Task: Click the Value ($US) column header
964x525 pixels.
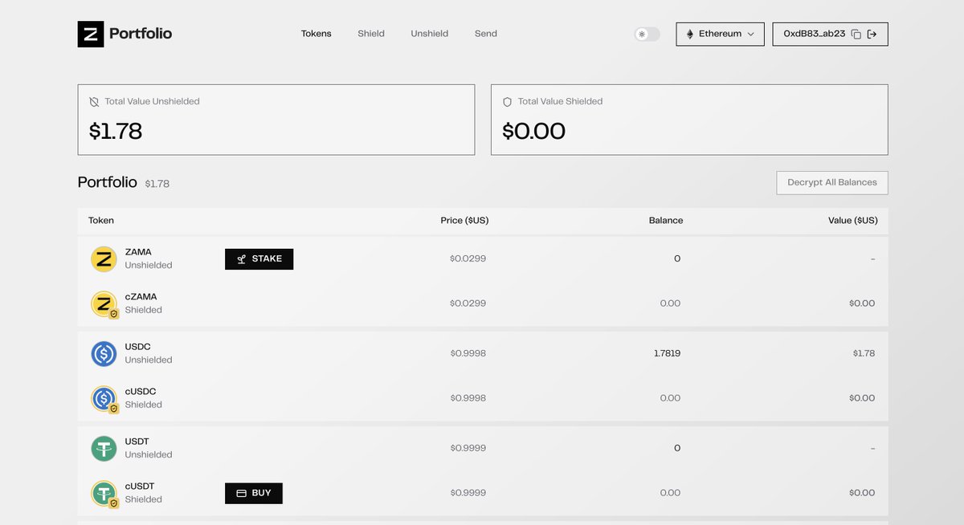Action: tap(853, 220)
